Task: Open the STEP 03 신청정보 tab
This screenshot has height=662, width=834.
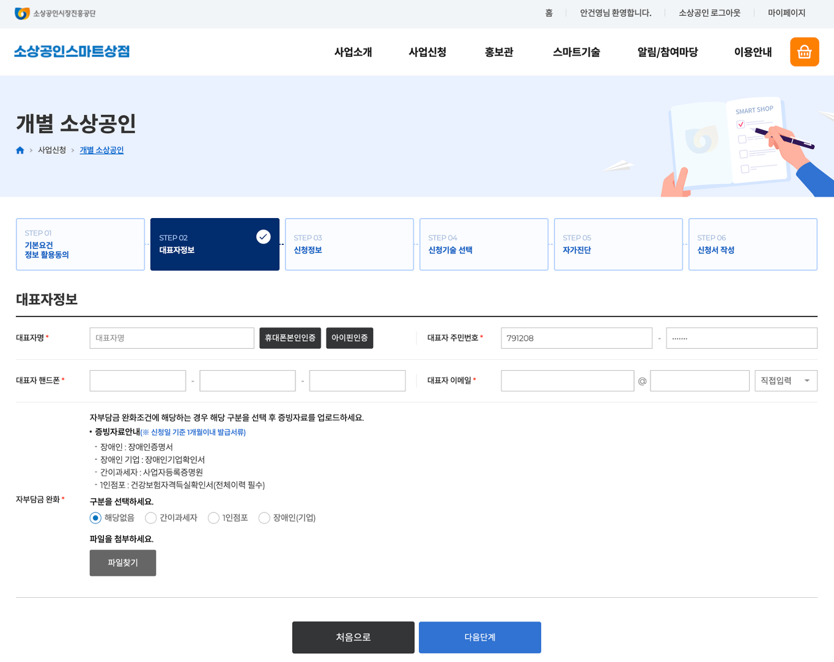Action: point(349,244)
